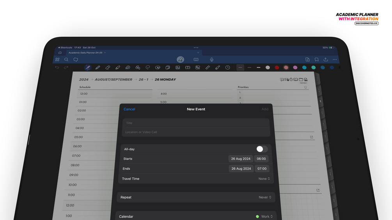This screenshot has height=220, width=392.
Task: Select the shapes tool
Action: coord(138,67)
